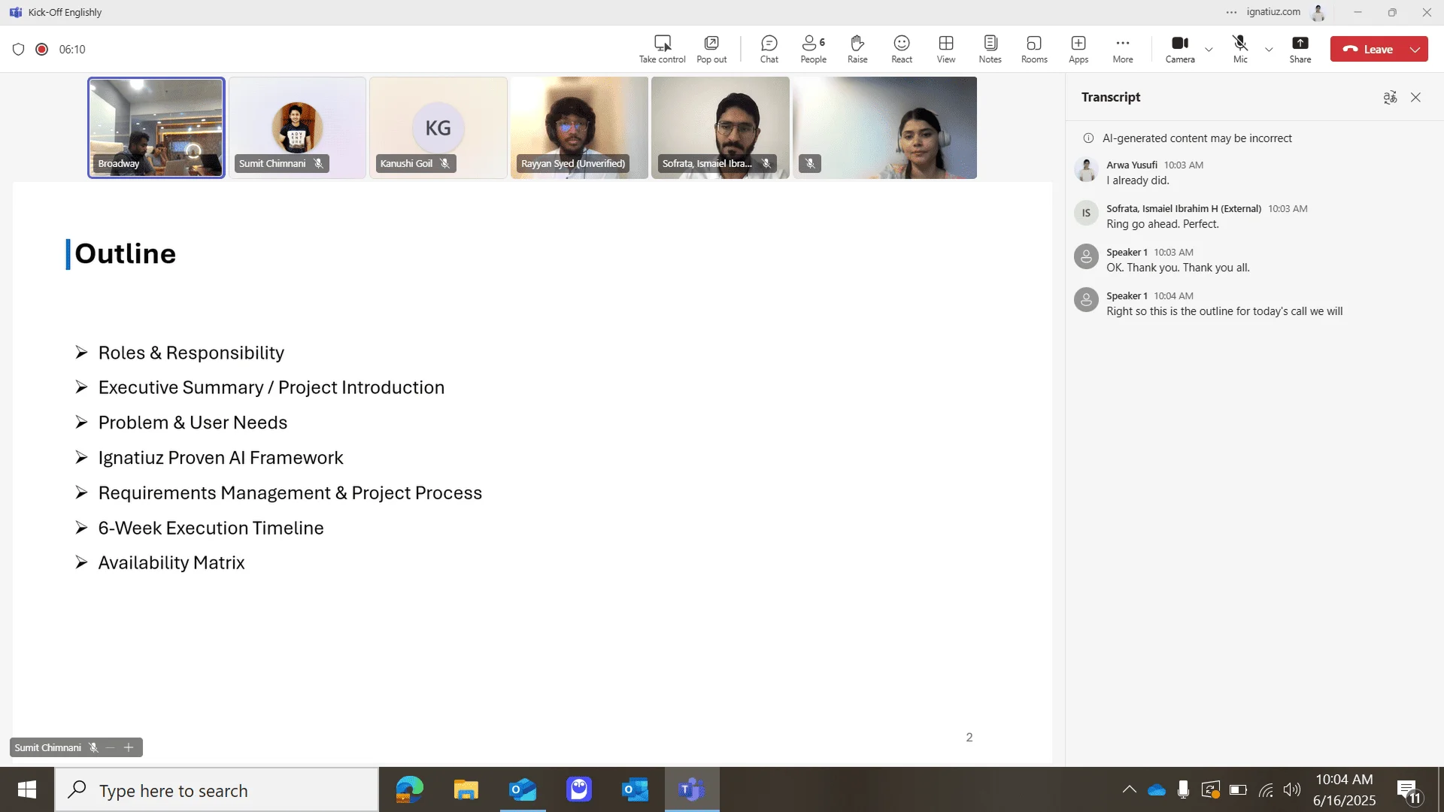1444x812 pixels.
Task: Open Windows Start menu
Action: [27, 789]
